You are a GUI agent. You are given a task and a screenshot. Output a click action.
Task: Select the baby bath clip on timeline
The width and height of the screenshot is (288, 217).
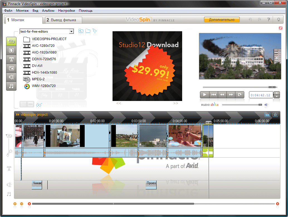[184, 136]
